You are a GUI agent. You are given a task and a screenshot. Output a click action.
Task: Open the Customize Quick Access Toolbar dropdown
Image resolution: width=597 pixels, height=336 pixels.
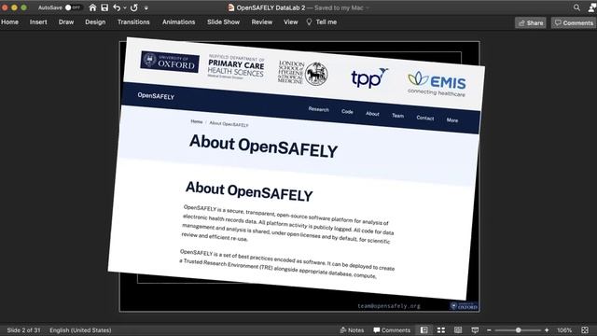point(146,8)
